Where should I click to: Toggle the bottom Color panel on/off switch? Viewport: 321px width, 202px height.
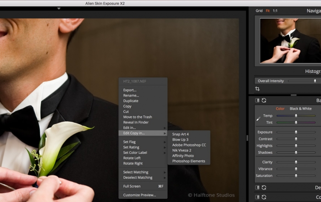point(257,197)
